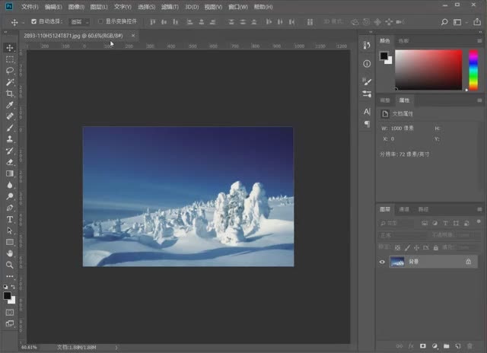Select the Blur tool
This screenshot has width=487, height=353.
click(10, 185)
